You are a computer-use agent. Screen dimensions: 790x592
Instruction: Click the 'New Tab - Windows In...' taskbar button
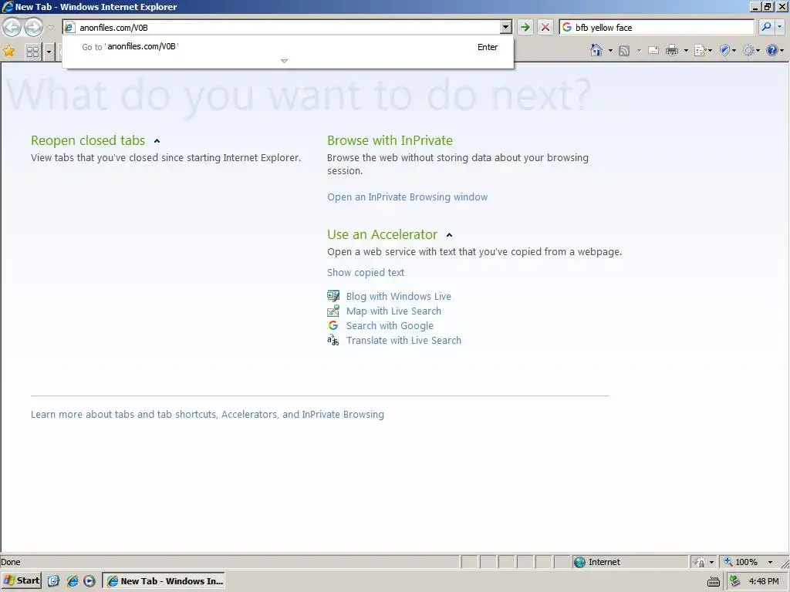164,580
